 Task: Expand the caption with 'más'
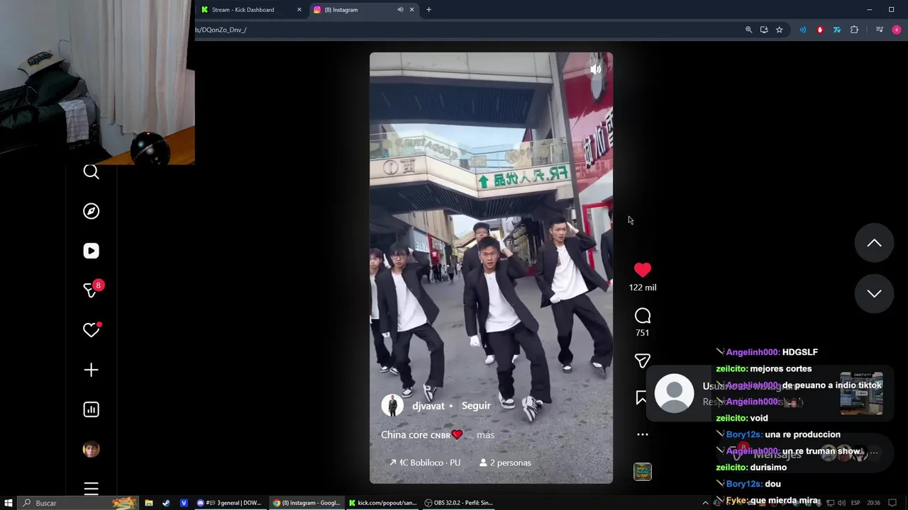pyautogui.click(x=485, y=435)
